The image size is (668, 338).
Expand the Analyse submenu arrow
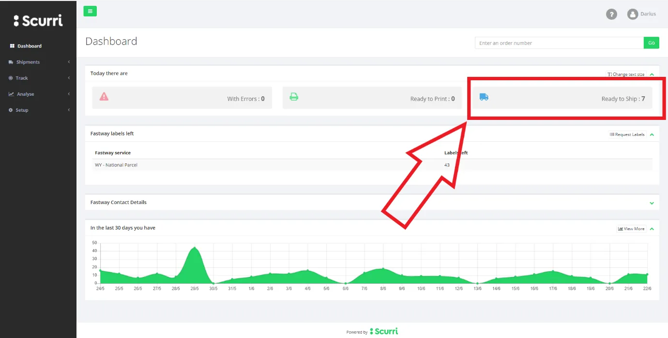[69, 94]
